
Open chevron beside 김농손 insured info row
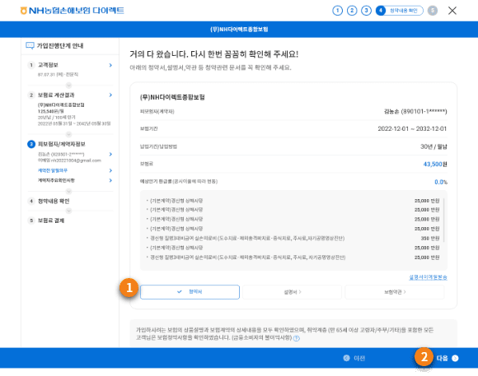tap(110, 154)
